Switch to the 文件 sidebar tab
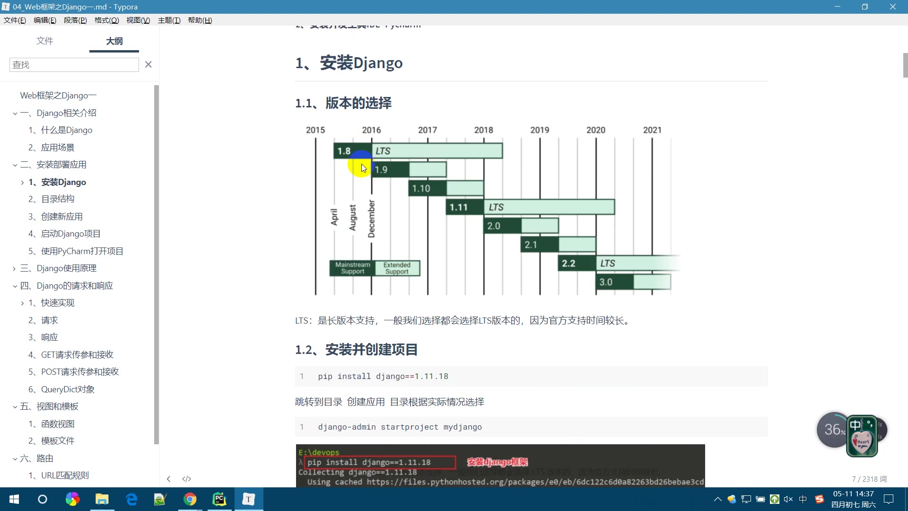908x511 pixels. click(x=44, y=41)
